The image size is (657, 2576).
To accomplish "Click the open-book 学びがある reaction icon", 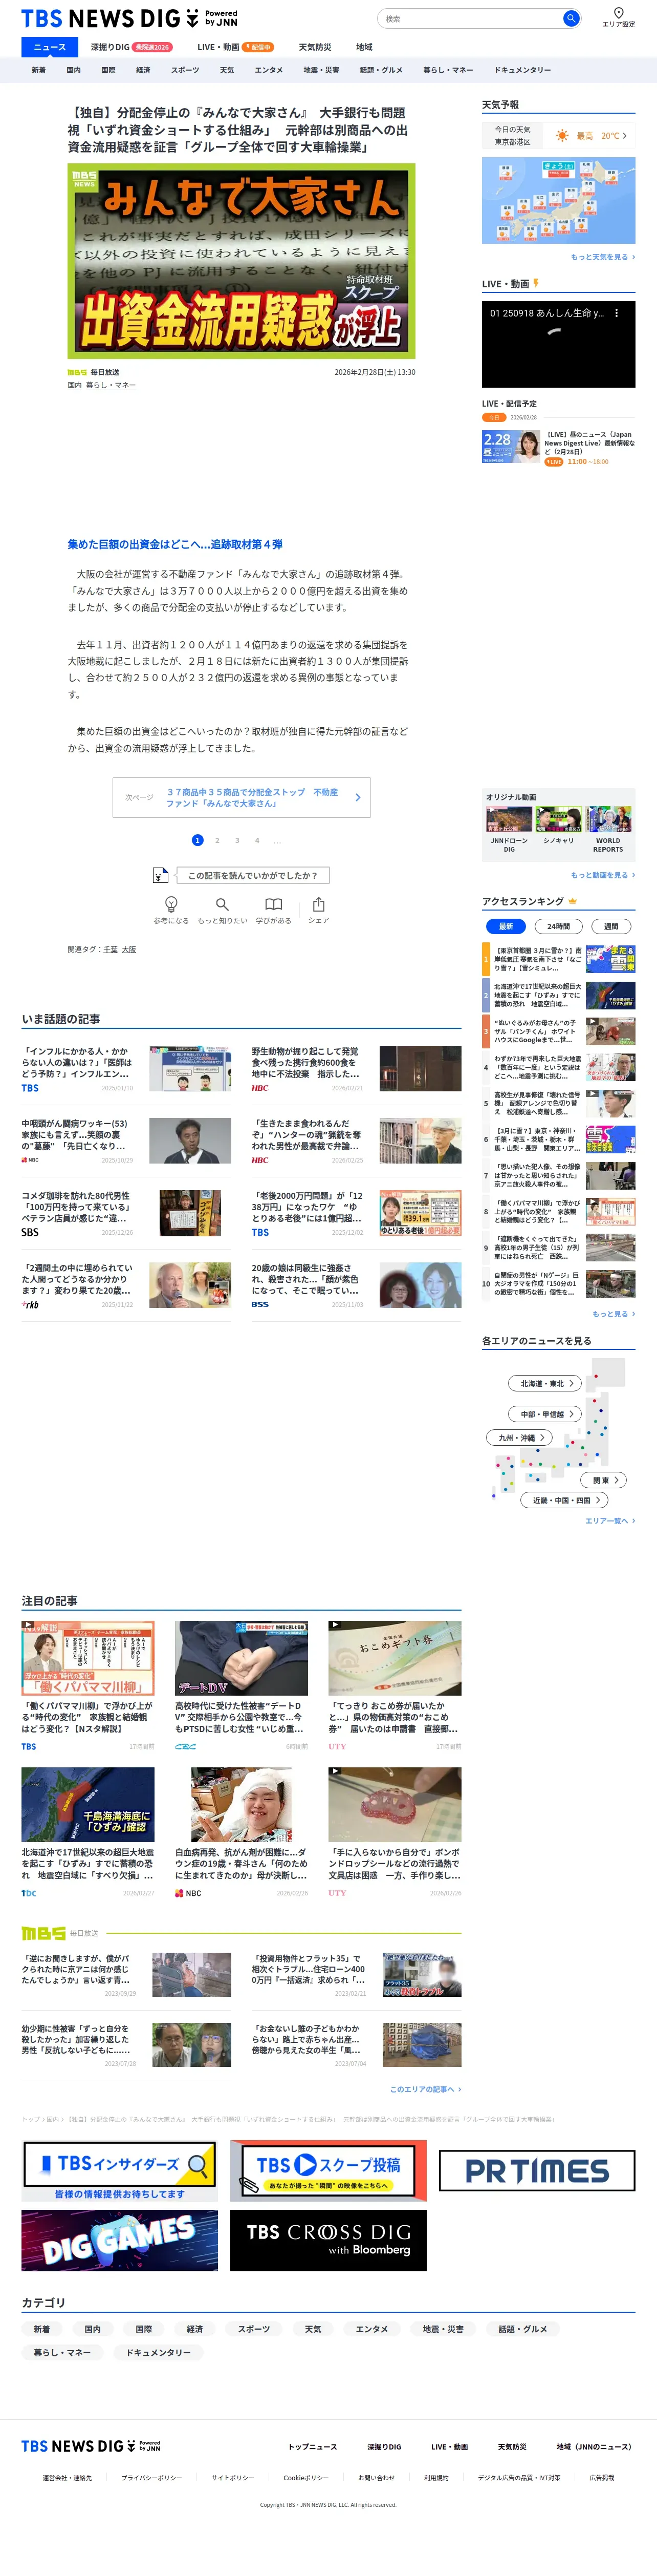I will click(x=273, y=904).
